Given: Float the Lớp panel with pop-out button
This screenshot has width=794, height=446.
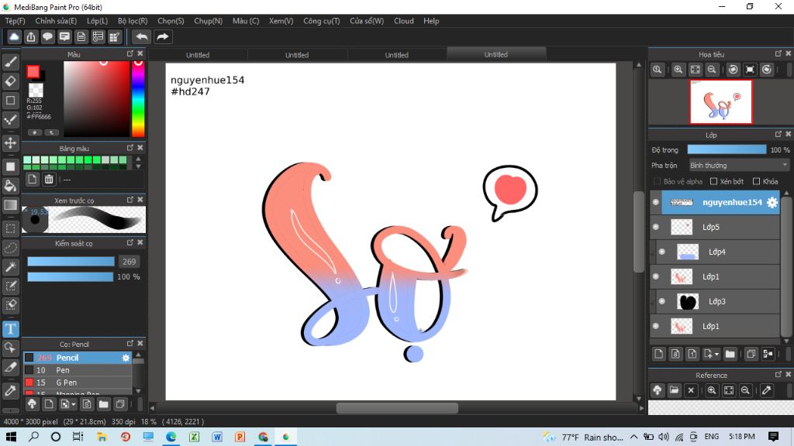Looking at the screenshot, I should pyautogui.click(x=778, y=134).
